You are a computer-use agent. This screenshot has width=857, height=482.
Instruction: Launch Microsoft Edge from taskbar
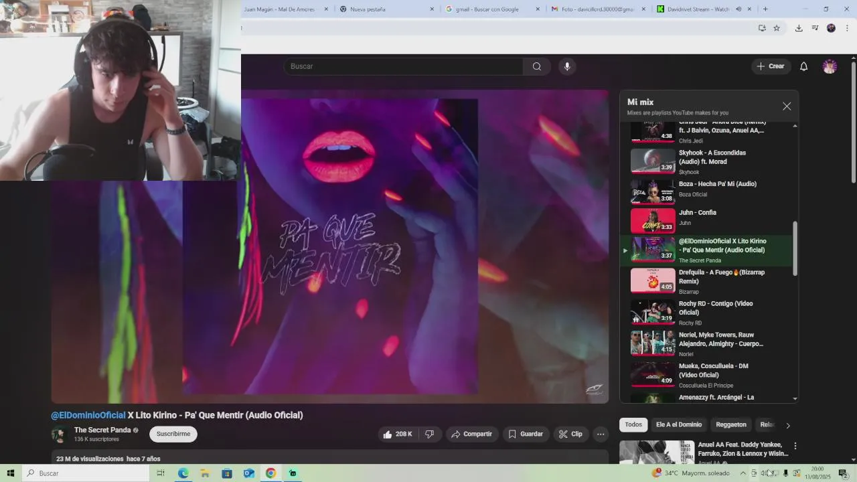183,473
